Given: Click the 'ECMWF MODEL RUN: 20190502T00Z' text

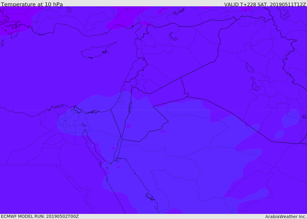Looking at the screenshot, I should click(x=40, y=216).
